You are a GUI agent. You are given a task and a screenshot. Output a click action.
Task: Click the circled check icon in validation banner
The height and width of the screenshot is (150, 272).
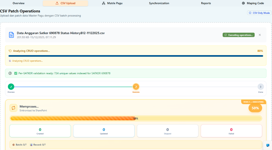pyautogui.click(x=10, y=73)
